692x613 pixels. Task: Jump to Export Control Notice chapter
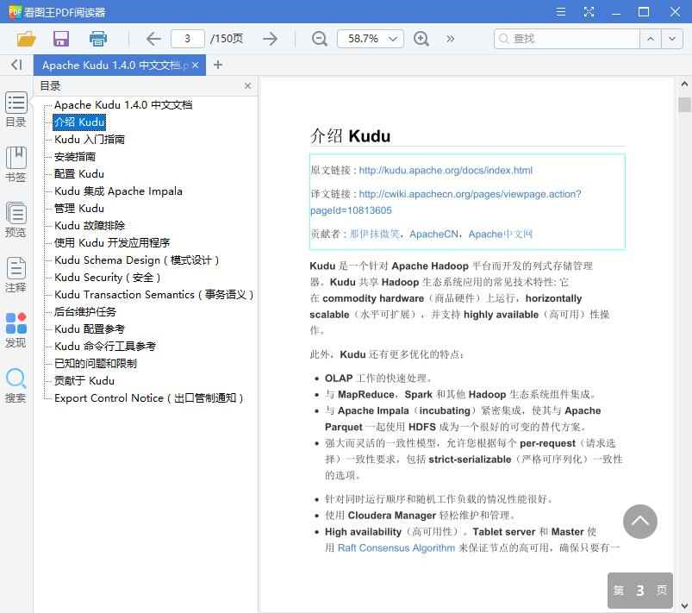[149, 398]
